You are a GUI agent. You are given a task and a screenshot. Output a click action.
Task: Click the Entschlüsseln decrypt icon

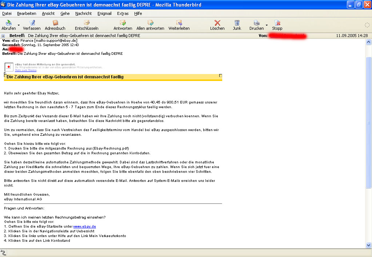click(87, 23)
